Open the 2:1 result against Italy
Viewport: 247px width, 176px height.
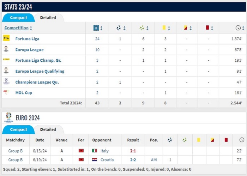coord(133,151)
